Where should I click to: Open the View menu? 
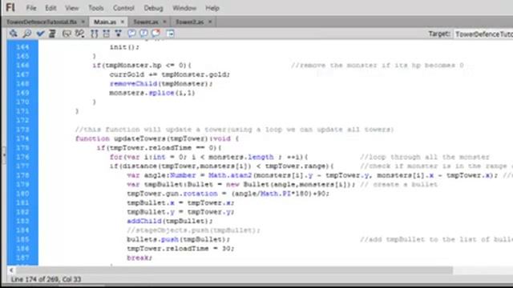71,8
